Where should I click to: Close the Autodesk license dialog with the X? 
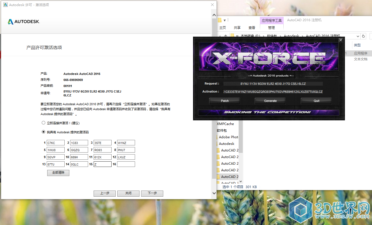pyautogui.click(x=212, y=5)
